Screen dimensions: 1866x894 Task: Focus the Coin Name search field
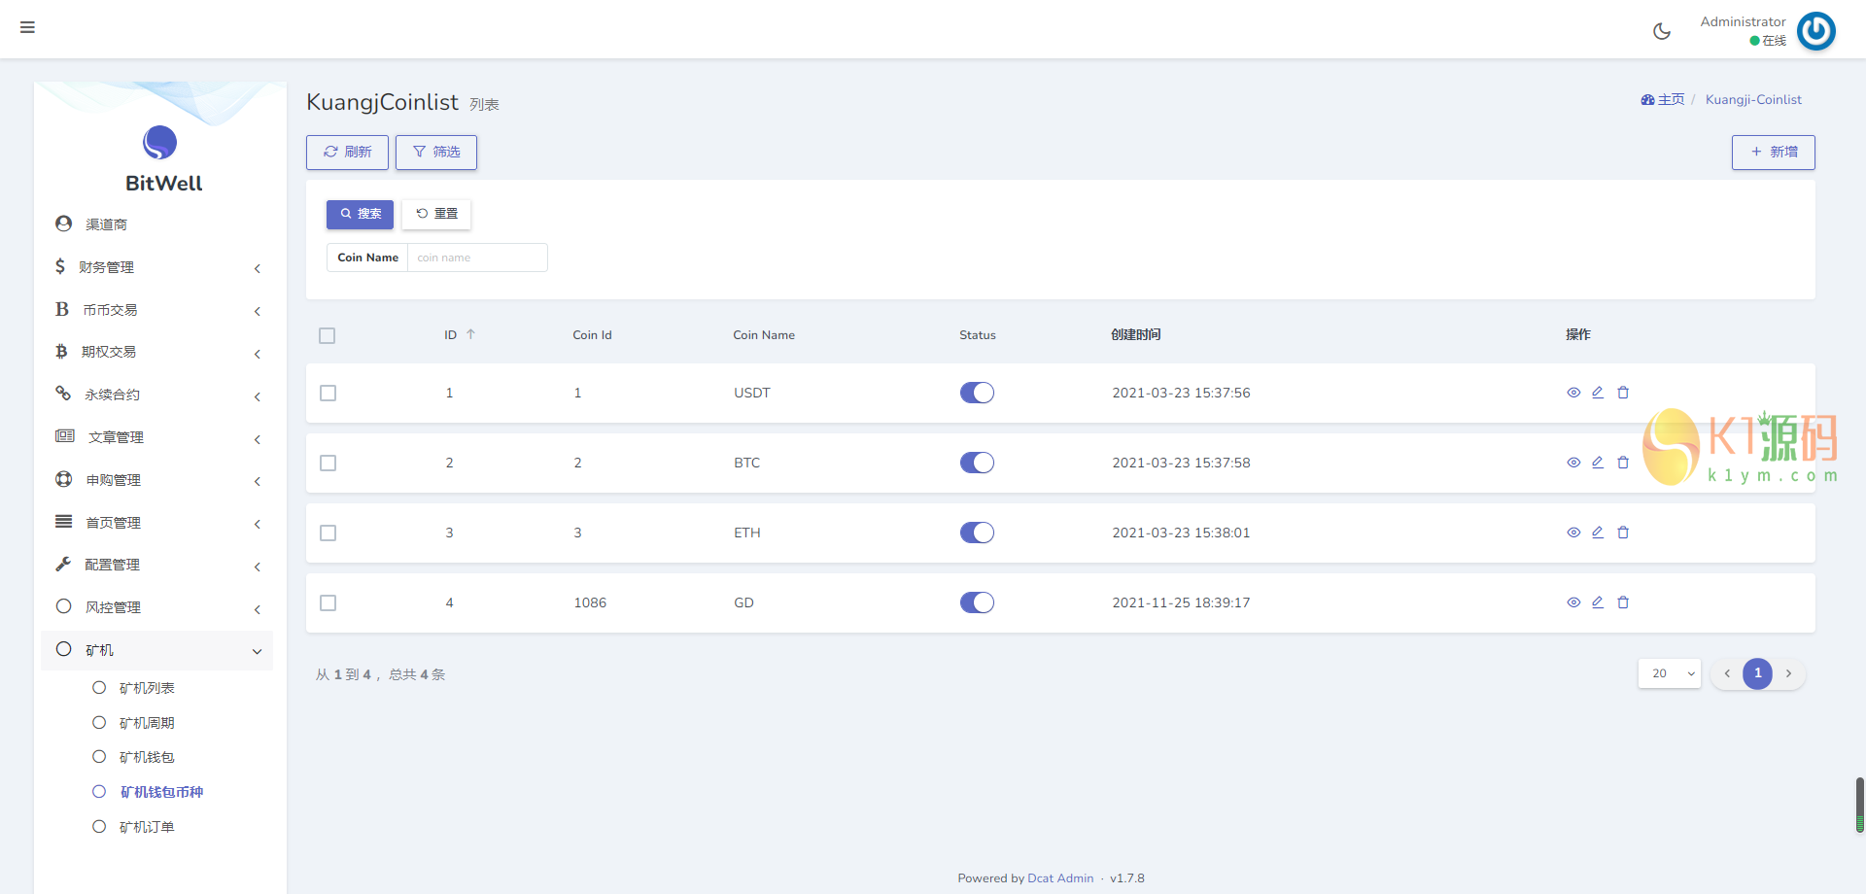476,258
